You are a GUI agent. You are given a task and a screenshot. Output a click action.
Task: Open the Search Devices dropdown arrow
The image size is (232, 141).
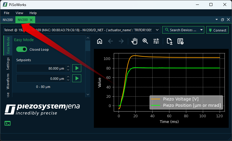(201, 30)
